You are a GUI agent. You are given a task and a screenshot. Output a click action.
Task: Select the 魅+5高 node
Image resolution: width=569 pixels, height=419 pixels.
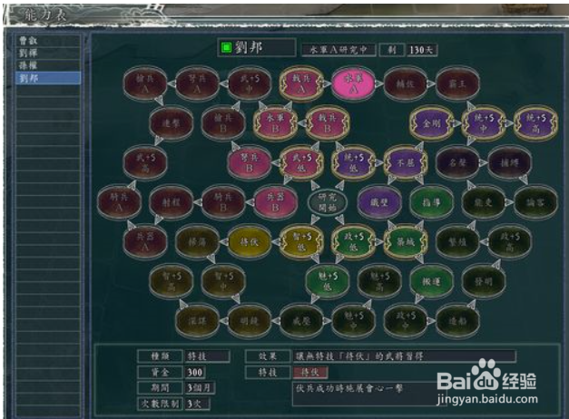click(x=379, y=281)
